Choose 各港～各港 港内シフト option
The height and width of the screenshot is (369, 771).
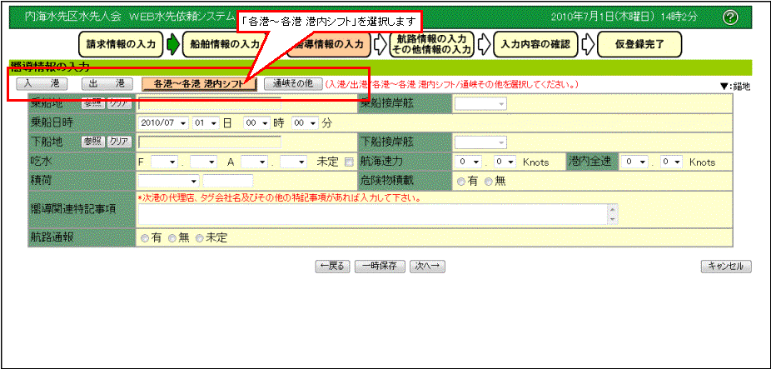(x=198, y=84)
